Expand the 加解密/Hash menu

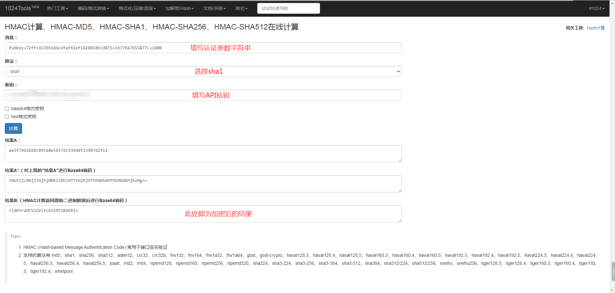[180, 8]
